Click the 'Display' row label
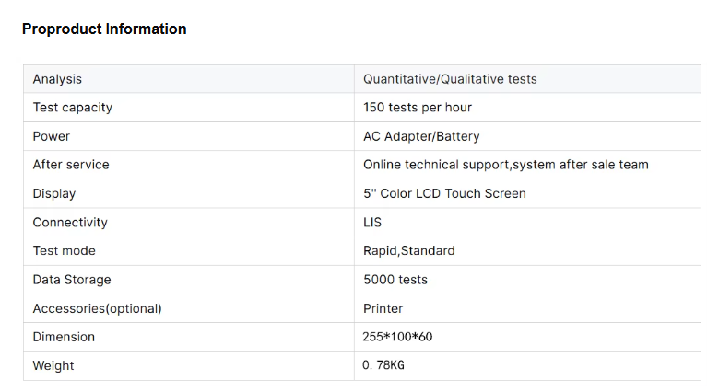 pos(54,194)
